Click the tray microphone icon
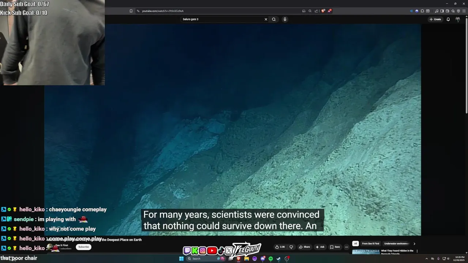Viewport: 468px width, 263px height. [x=438, y=259]
